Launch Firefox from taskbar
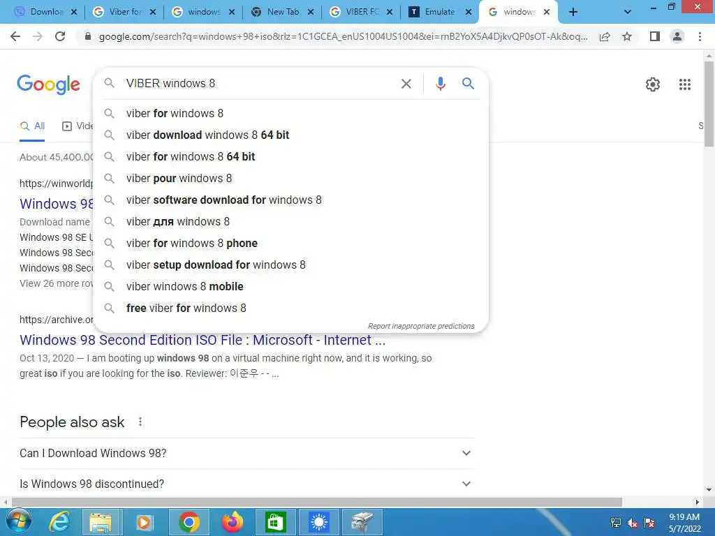This screenshot has height=536, width=715. 232,522
